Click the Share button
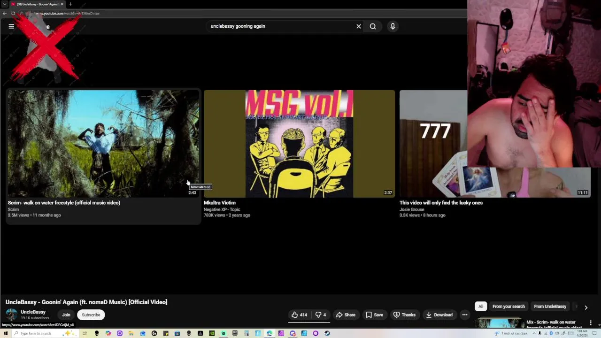 click(346, 315)
